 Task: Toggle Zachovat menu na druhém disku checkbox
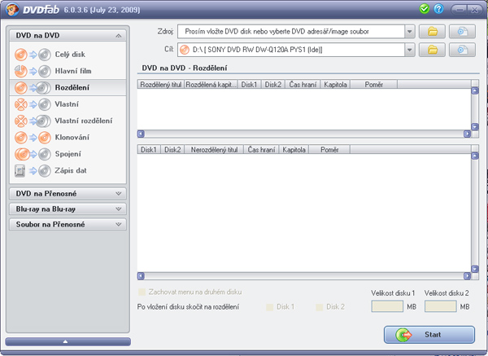coord(142,292)
